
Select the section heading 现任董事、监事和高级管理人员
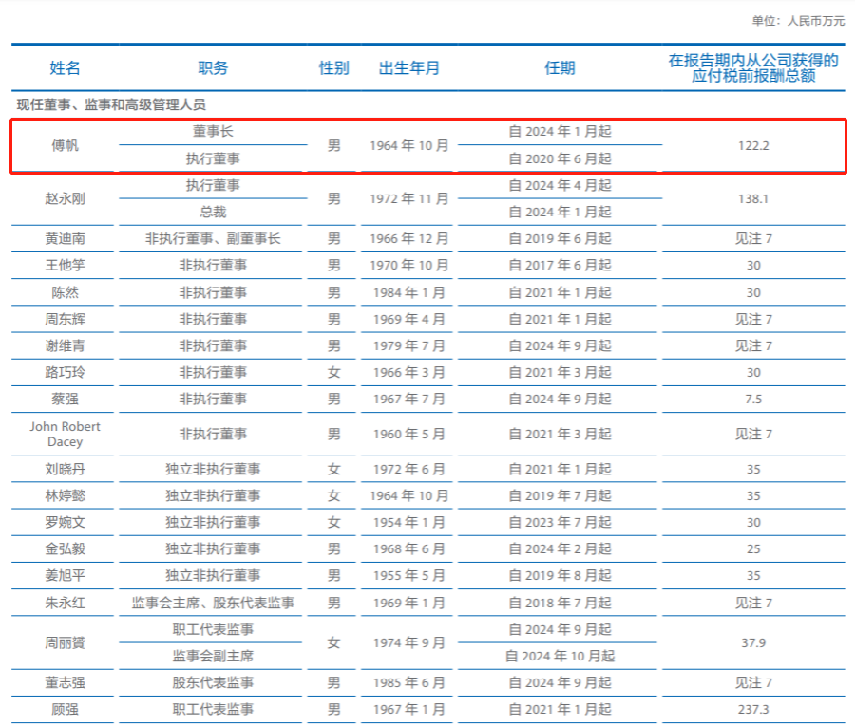(111, 104)
